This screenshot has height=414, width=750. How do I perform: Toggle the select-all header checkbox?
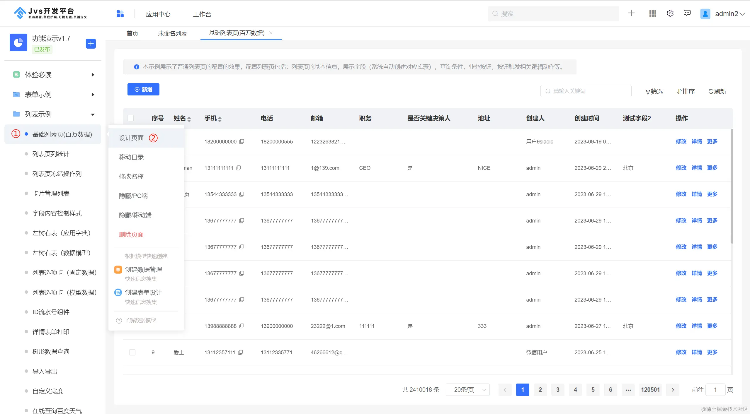coord(131,118)
